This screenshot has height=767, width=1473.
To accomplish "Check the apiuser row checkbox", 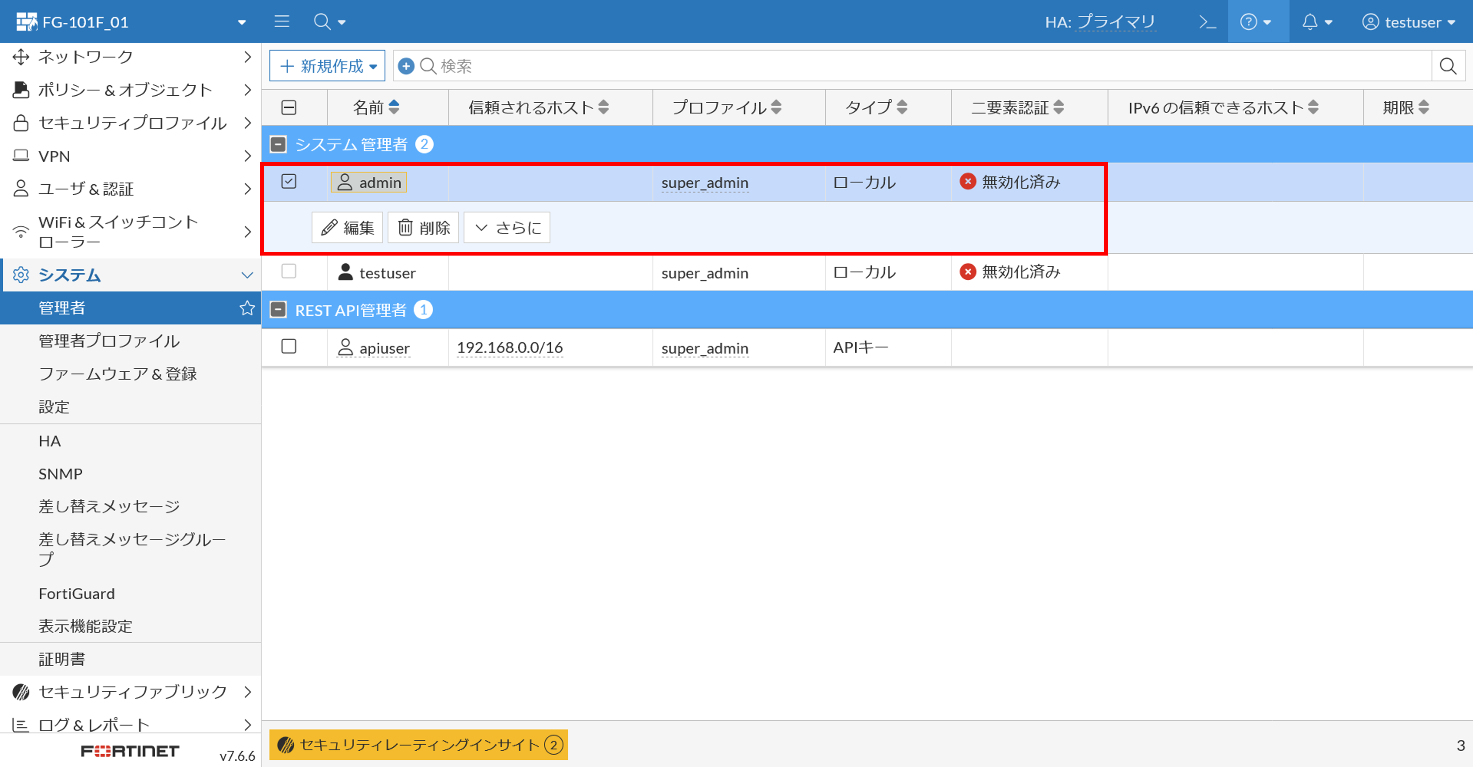I will tap(289, 347).
